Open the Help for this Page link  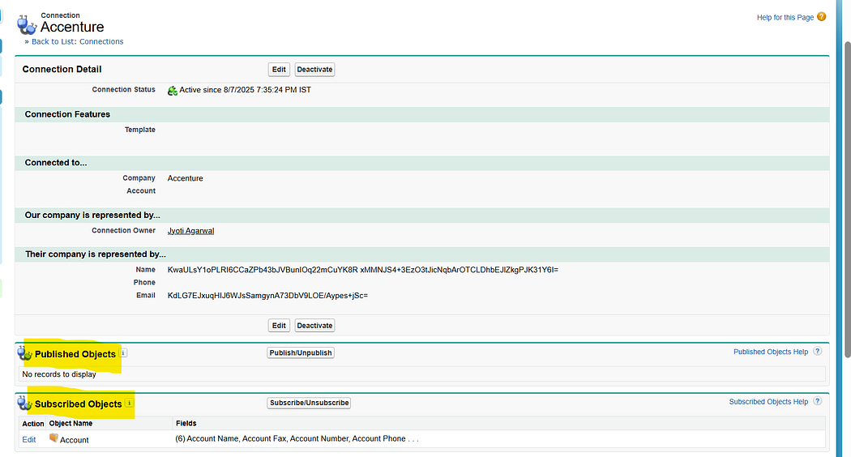785,18
